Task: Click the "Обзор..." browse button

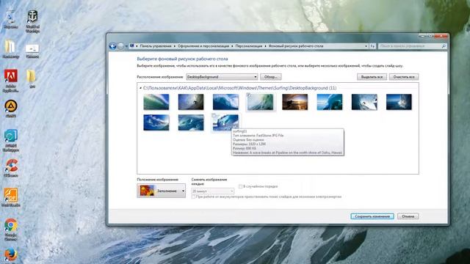Action: coord(271,77)
